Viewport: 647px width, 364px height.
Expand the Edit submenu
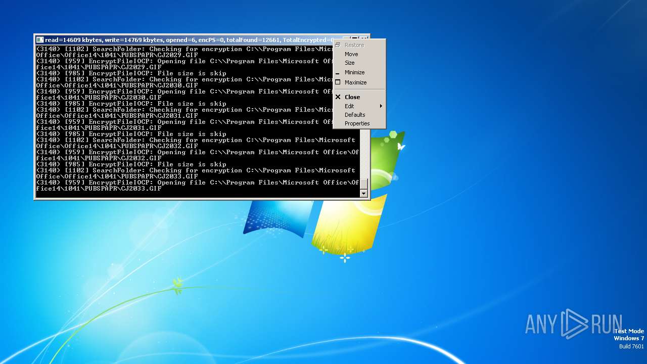tap(359, 106)
